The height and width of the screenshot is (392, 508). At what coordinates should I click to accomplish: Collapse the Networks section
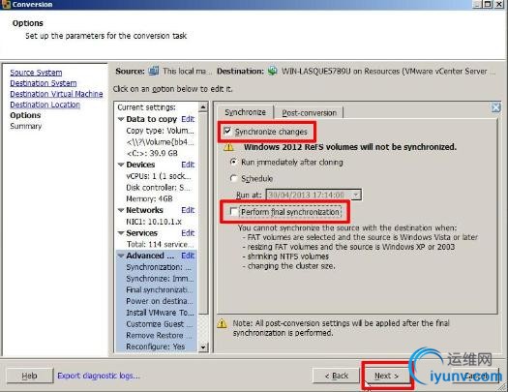(x=121, y=210)
